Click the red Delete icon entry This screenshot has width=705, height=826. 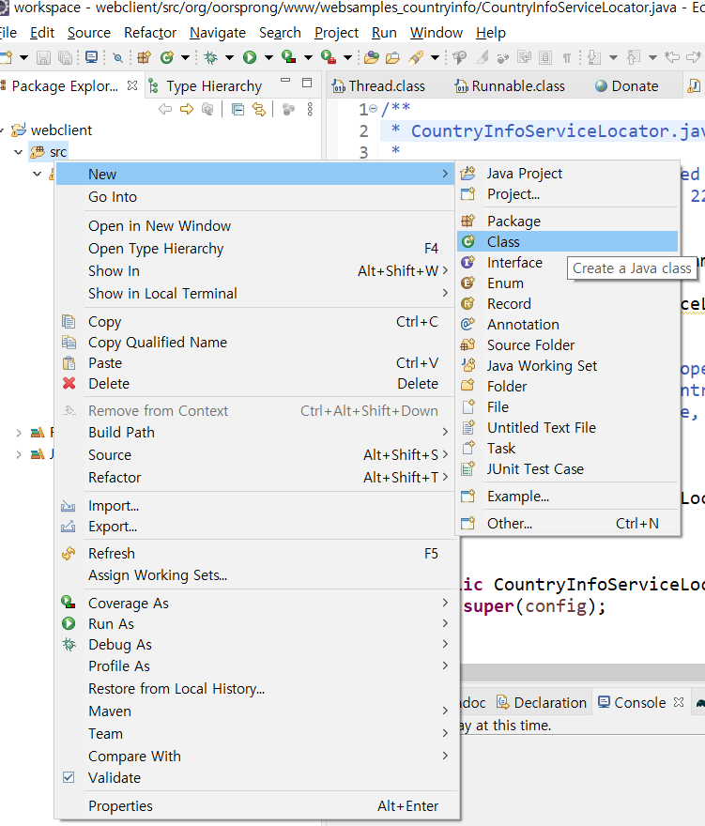point(69,384)
